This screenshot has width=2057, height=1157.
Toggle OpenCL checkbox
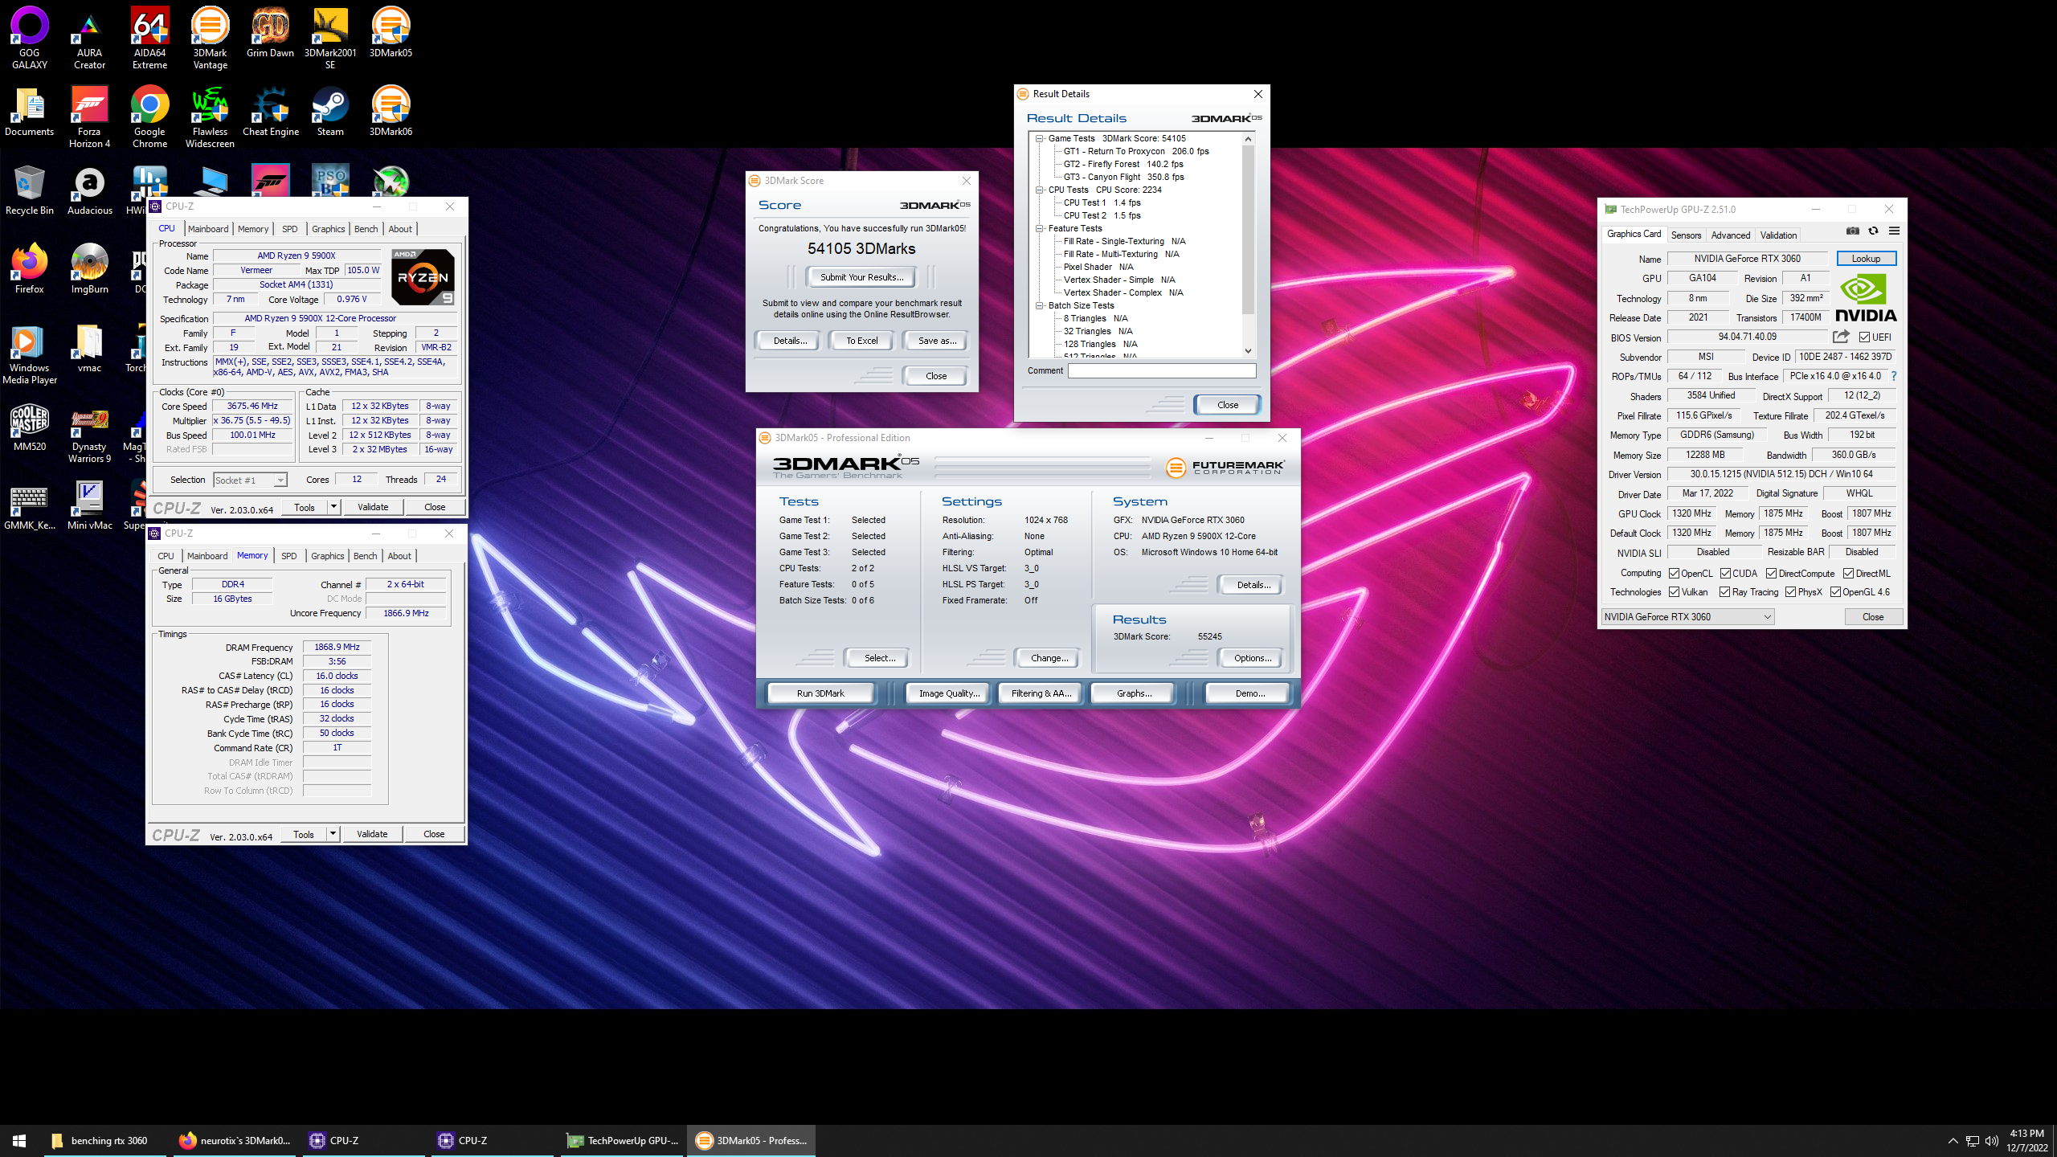(x=1674, y=574)
